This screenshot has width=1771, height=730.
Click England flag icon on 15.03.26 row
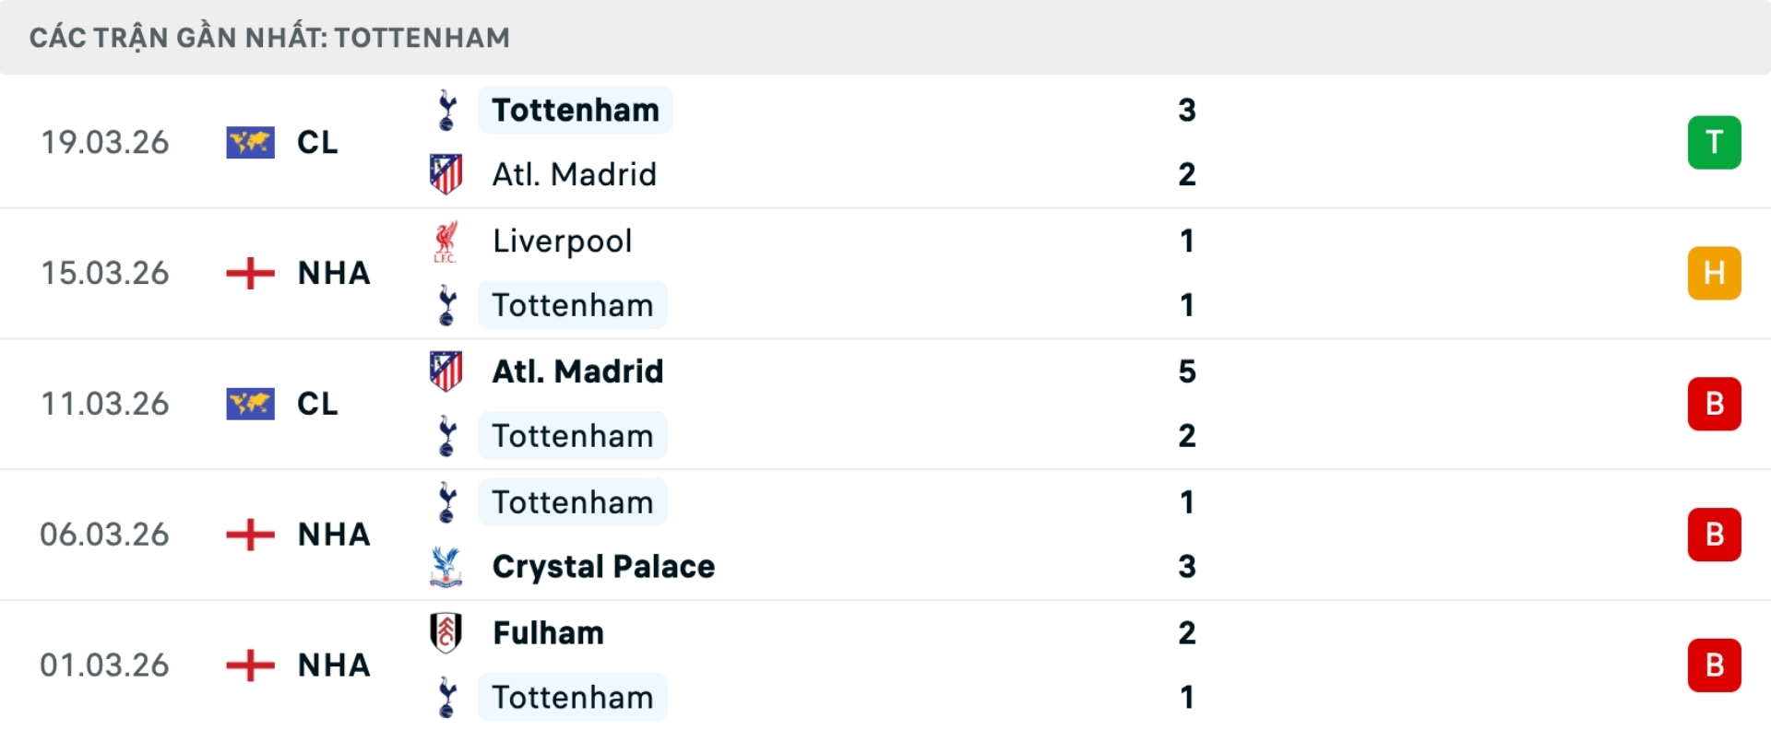click(x=250, y=274)
